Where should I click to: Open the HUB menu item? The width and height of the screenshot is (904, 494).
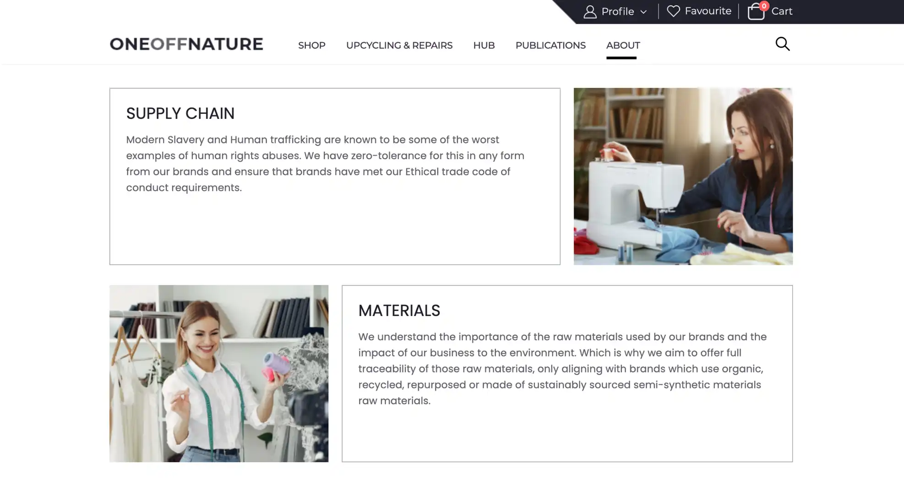(x=484, y=45)
